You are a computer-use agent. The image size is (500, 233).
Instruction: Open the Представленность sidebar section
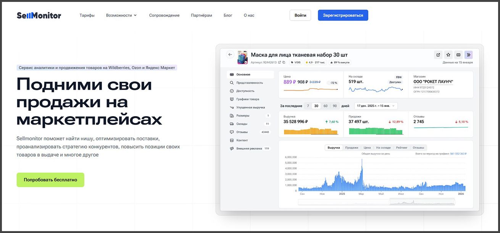point(250,83)
